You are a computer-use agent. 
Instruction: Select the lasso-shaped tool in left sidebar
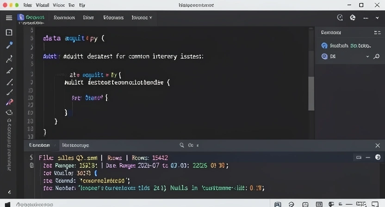click(9, 113)
